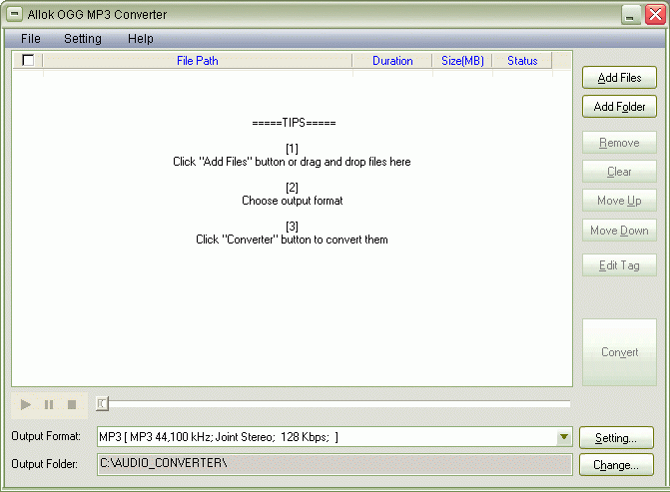Select the MP3 output format combo box

coord(335,436)
